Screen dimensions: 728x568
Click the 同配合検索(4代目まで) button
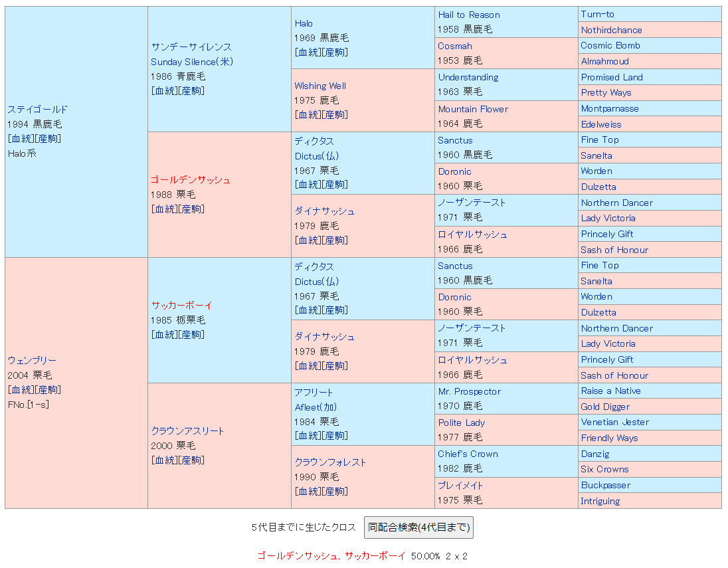pyautogui.click(x=418, y=527)
